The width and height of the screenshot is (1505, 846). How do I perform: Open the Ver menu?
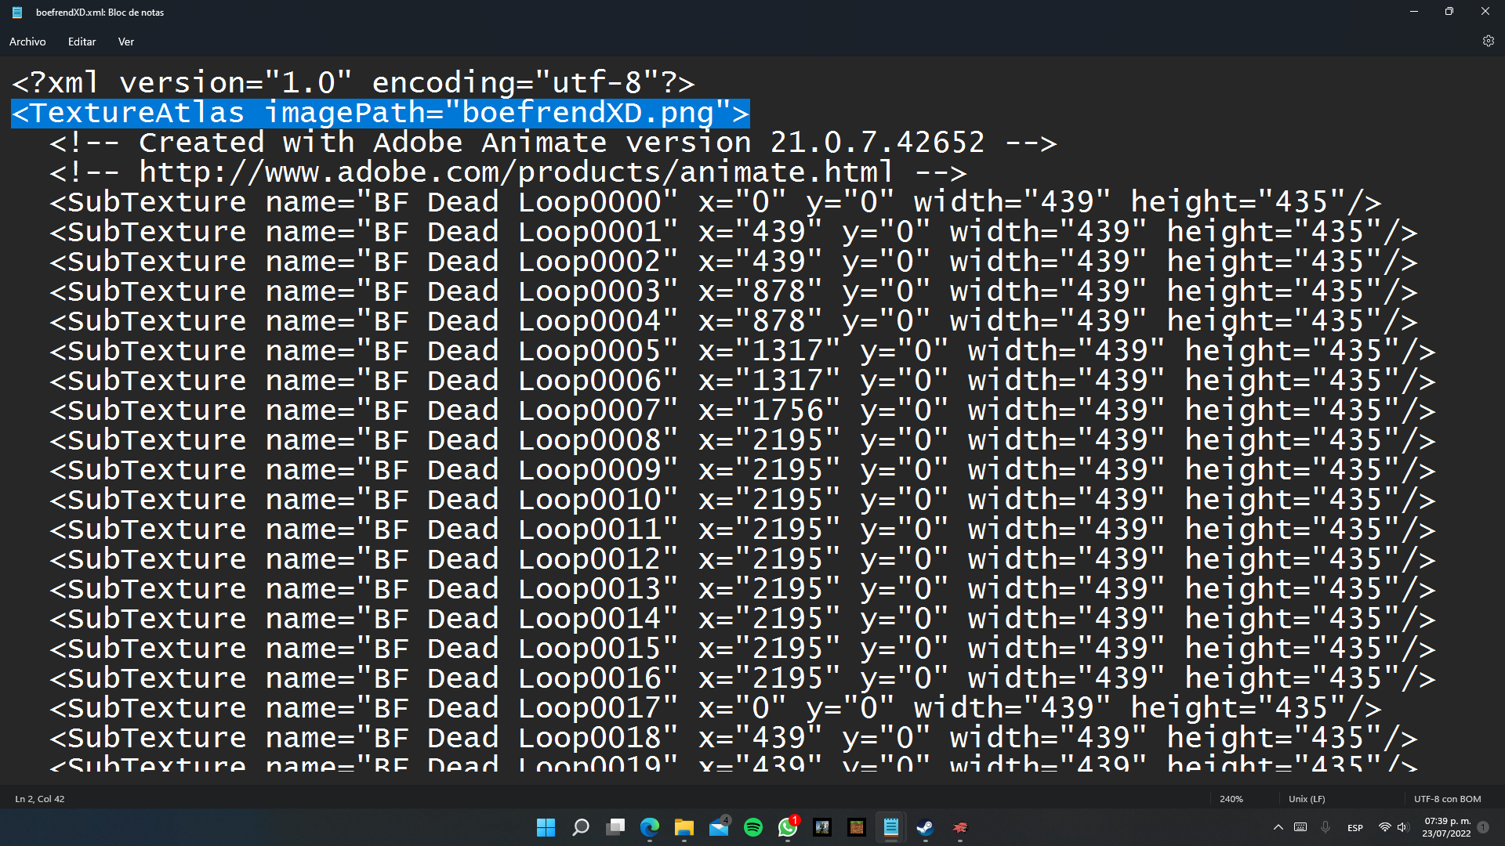pyautogui.click(x=125, y=42)
